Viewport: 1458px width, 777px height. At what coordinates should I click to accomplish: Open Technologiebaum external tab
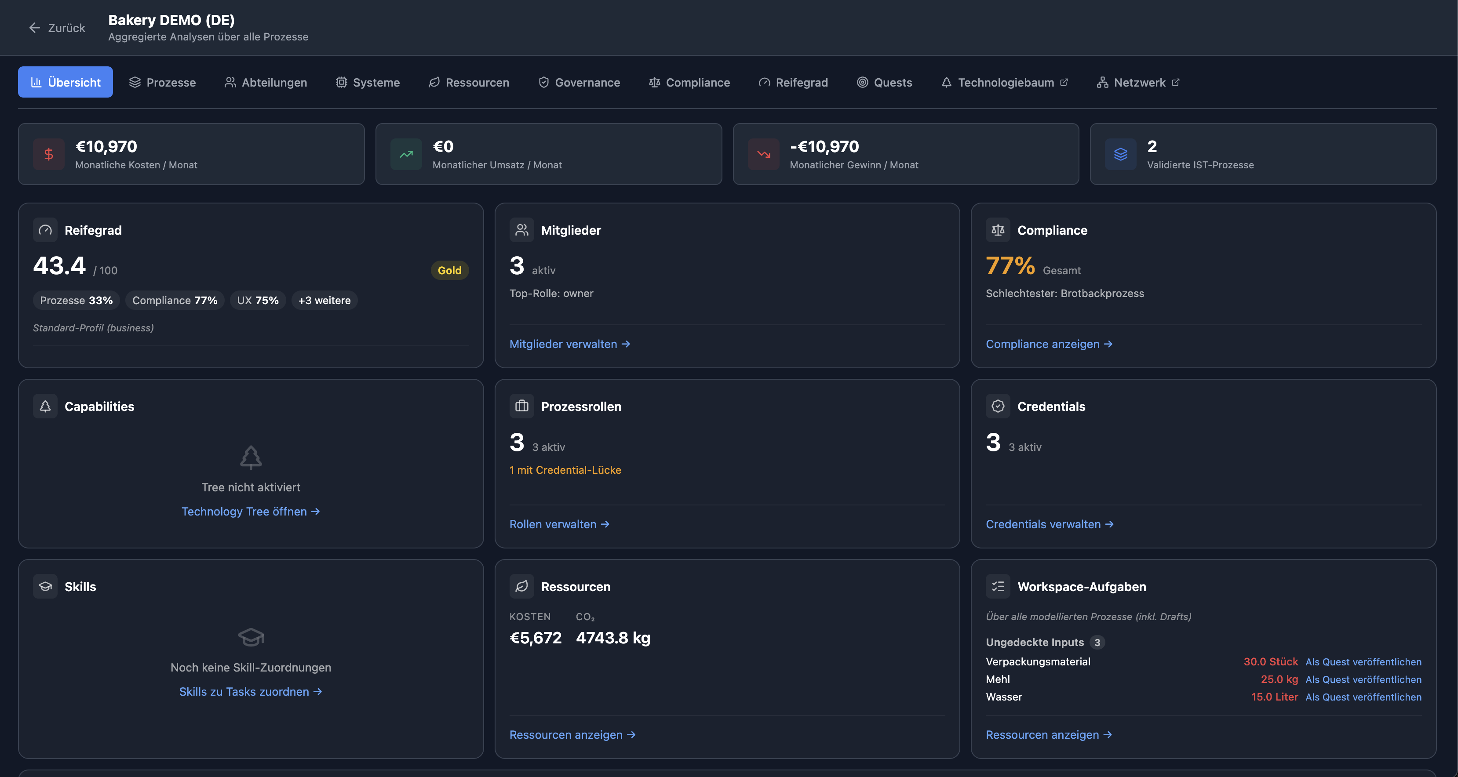coord(1005,82)
